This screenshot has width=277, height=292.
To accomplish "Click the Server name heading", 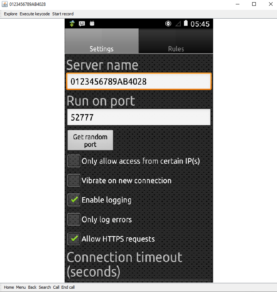I will point(102,65).
